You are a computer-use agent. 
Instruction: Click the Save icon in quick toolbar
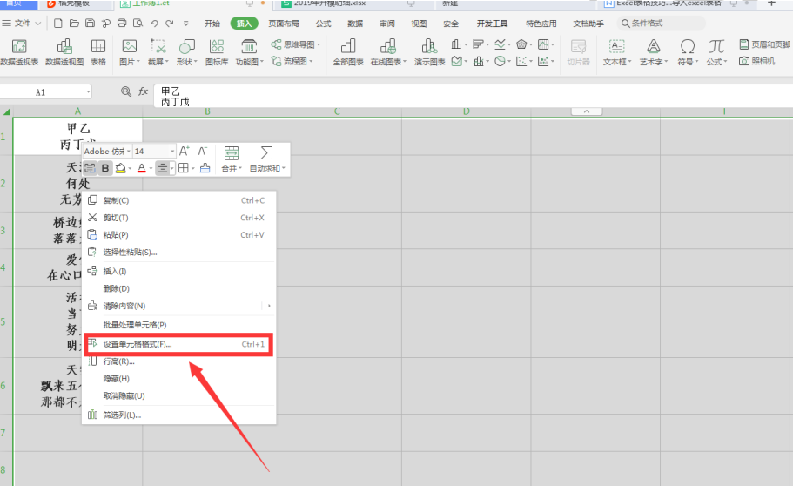coord(90,24)
